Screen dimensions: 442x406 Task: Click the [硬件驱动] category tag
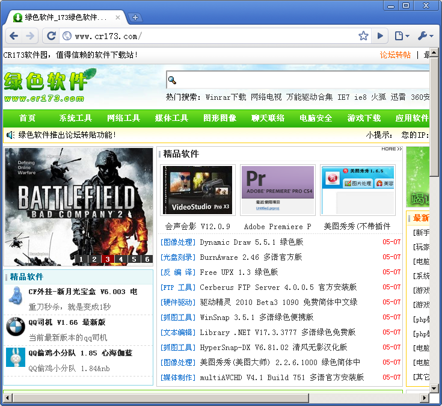point(178,302)
